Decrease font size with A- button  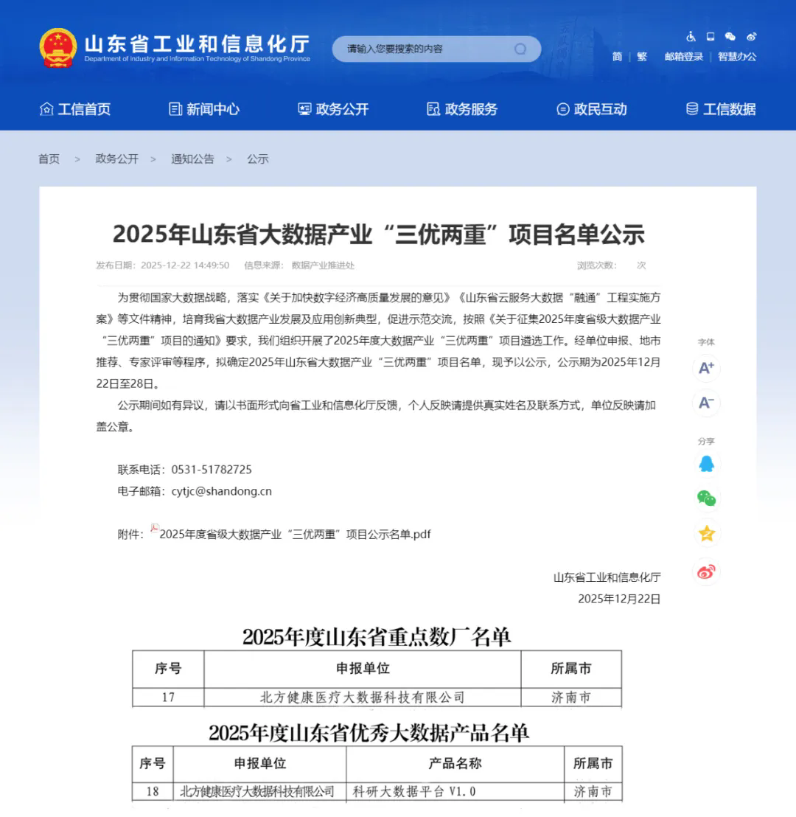[x=706, y=403]
